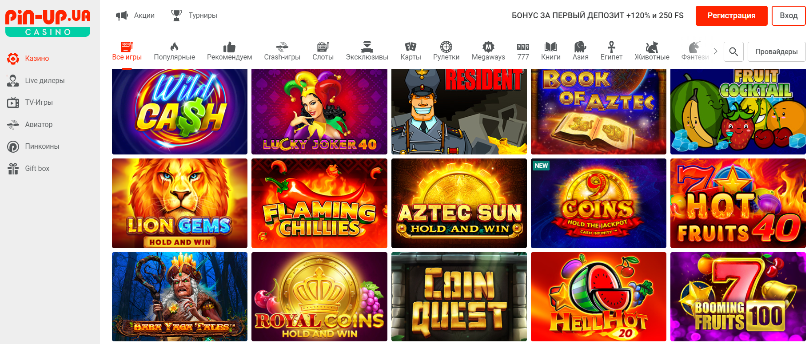Open the Megaways games category
The width and height of the screenshot is (809, 344).
coord(488,51)
